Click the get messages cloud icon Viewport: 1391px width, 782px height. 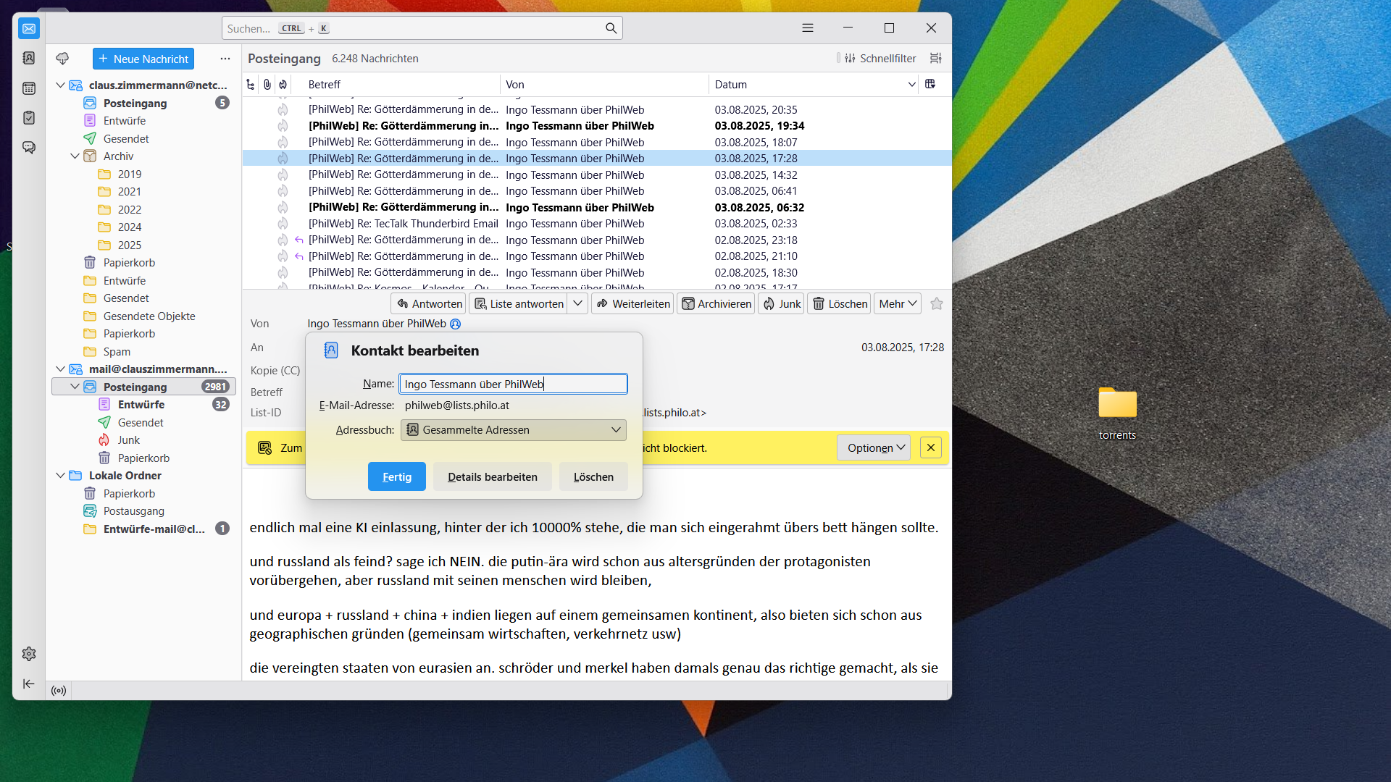click(x=62, y=59)
